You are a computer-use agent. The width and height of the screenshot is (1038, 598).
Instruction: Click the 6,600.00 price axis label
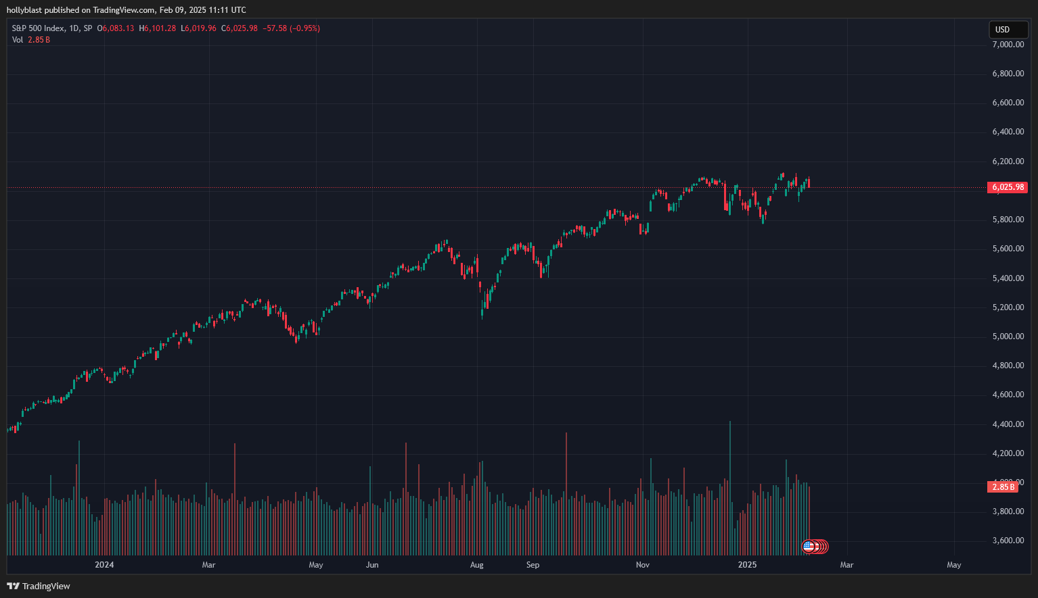pyautogui.click(x=1008, y=103)
